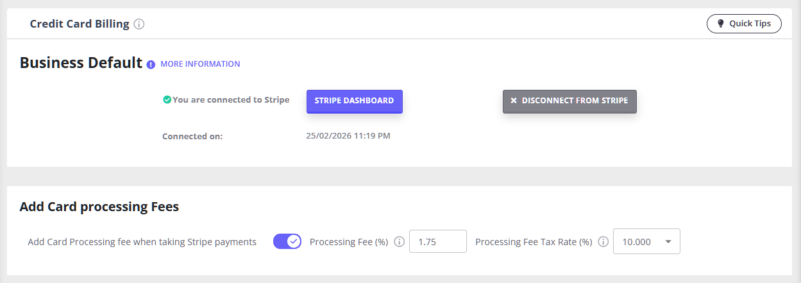Click the Add Card processing Fees heading
Viewport: 801px width, 283px height.
coord(99,207)
